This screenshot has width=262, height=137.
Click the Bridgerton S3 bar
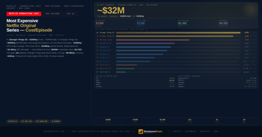135,58
